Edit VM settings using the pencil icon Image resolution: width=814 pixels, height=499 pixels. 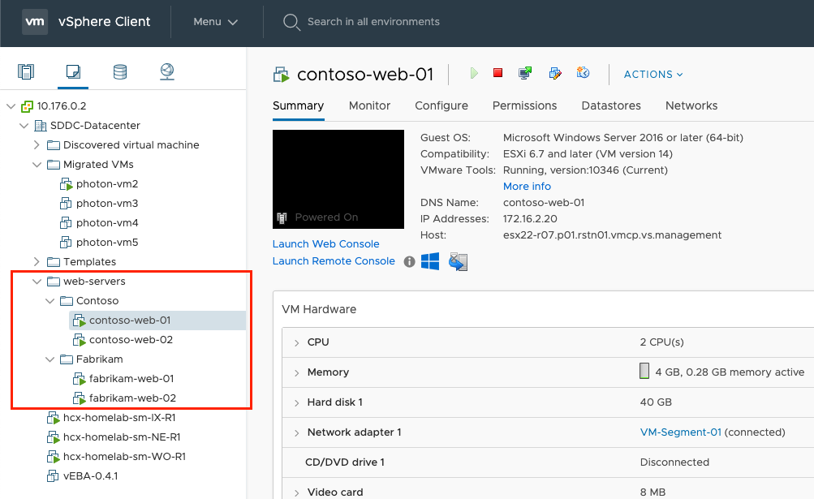[555, 73]
